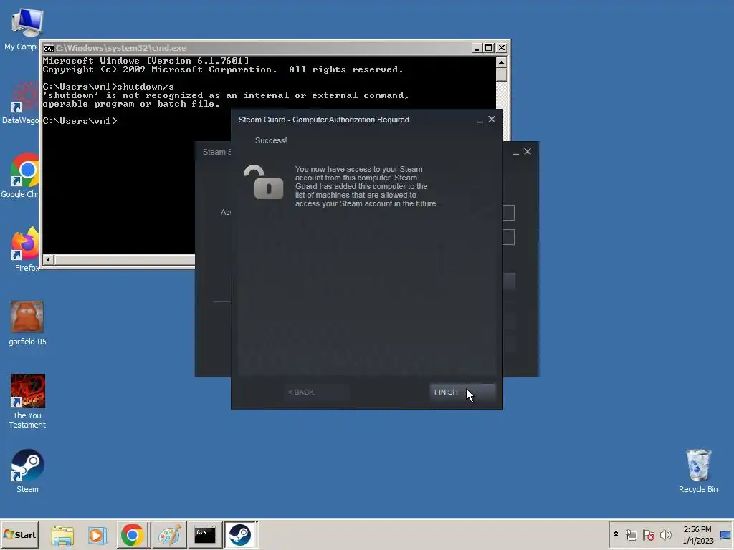Viewport: 734px width, 550px height.
Task: Select the Firefox desktop shortcut
Action: click(x=26, y=249)
